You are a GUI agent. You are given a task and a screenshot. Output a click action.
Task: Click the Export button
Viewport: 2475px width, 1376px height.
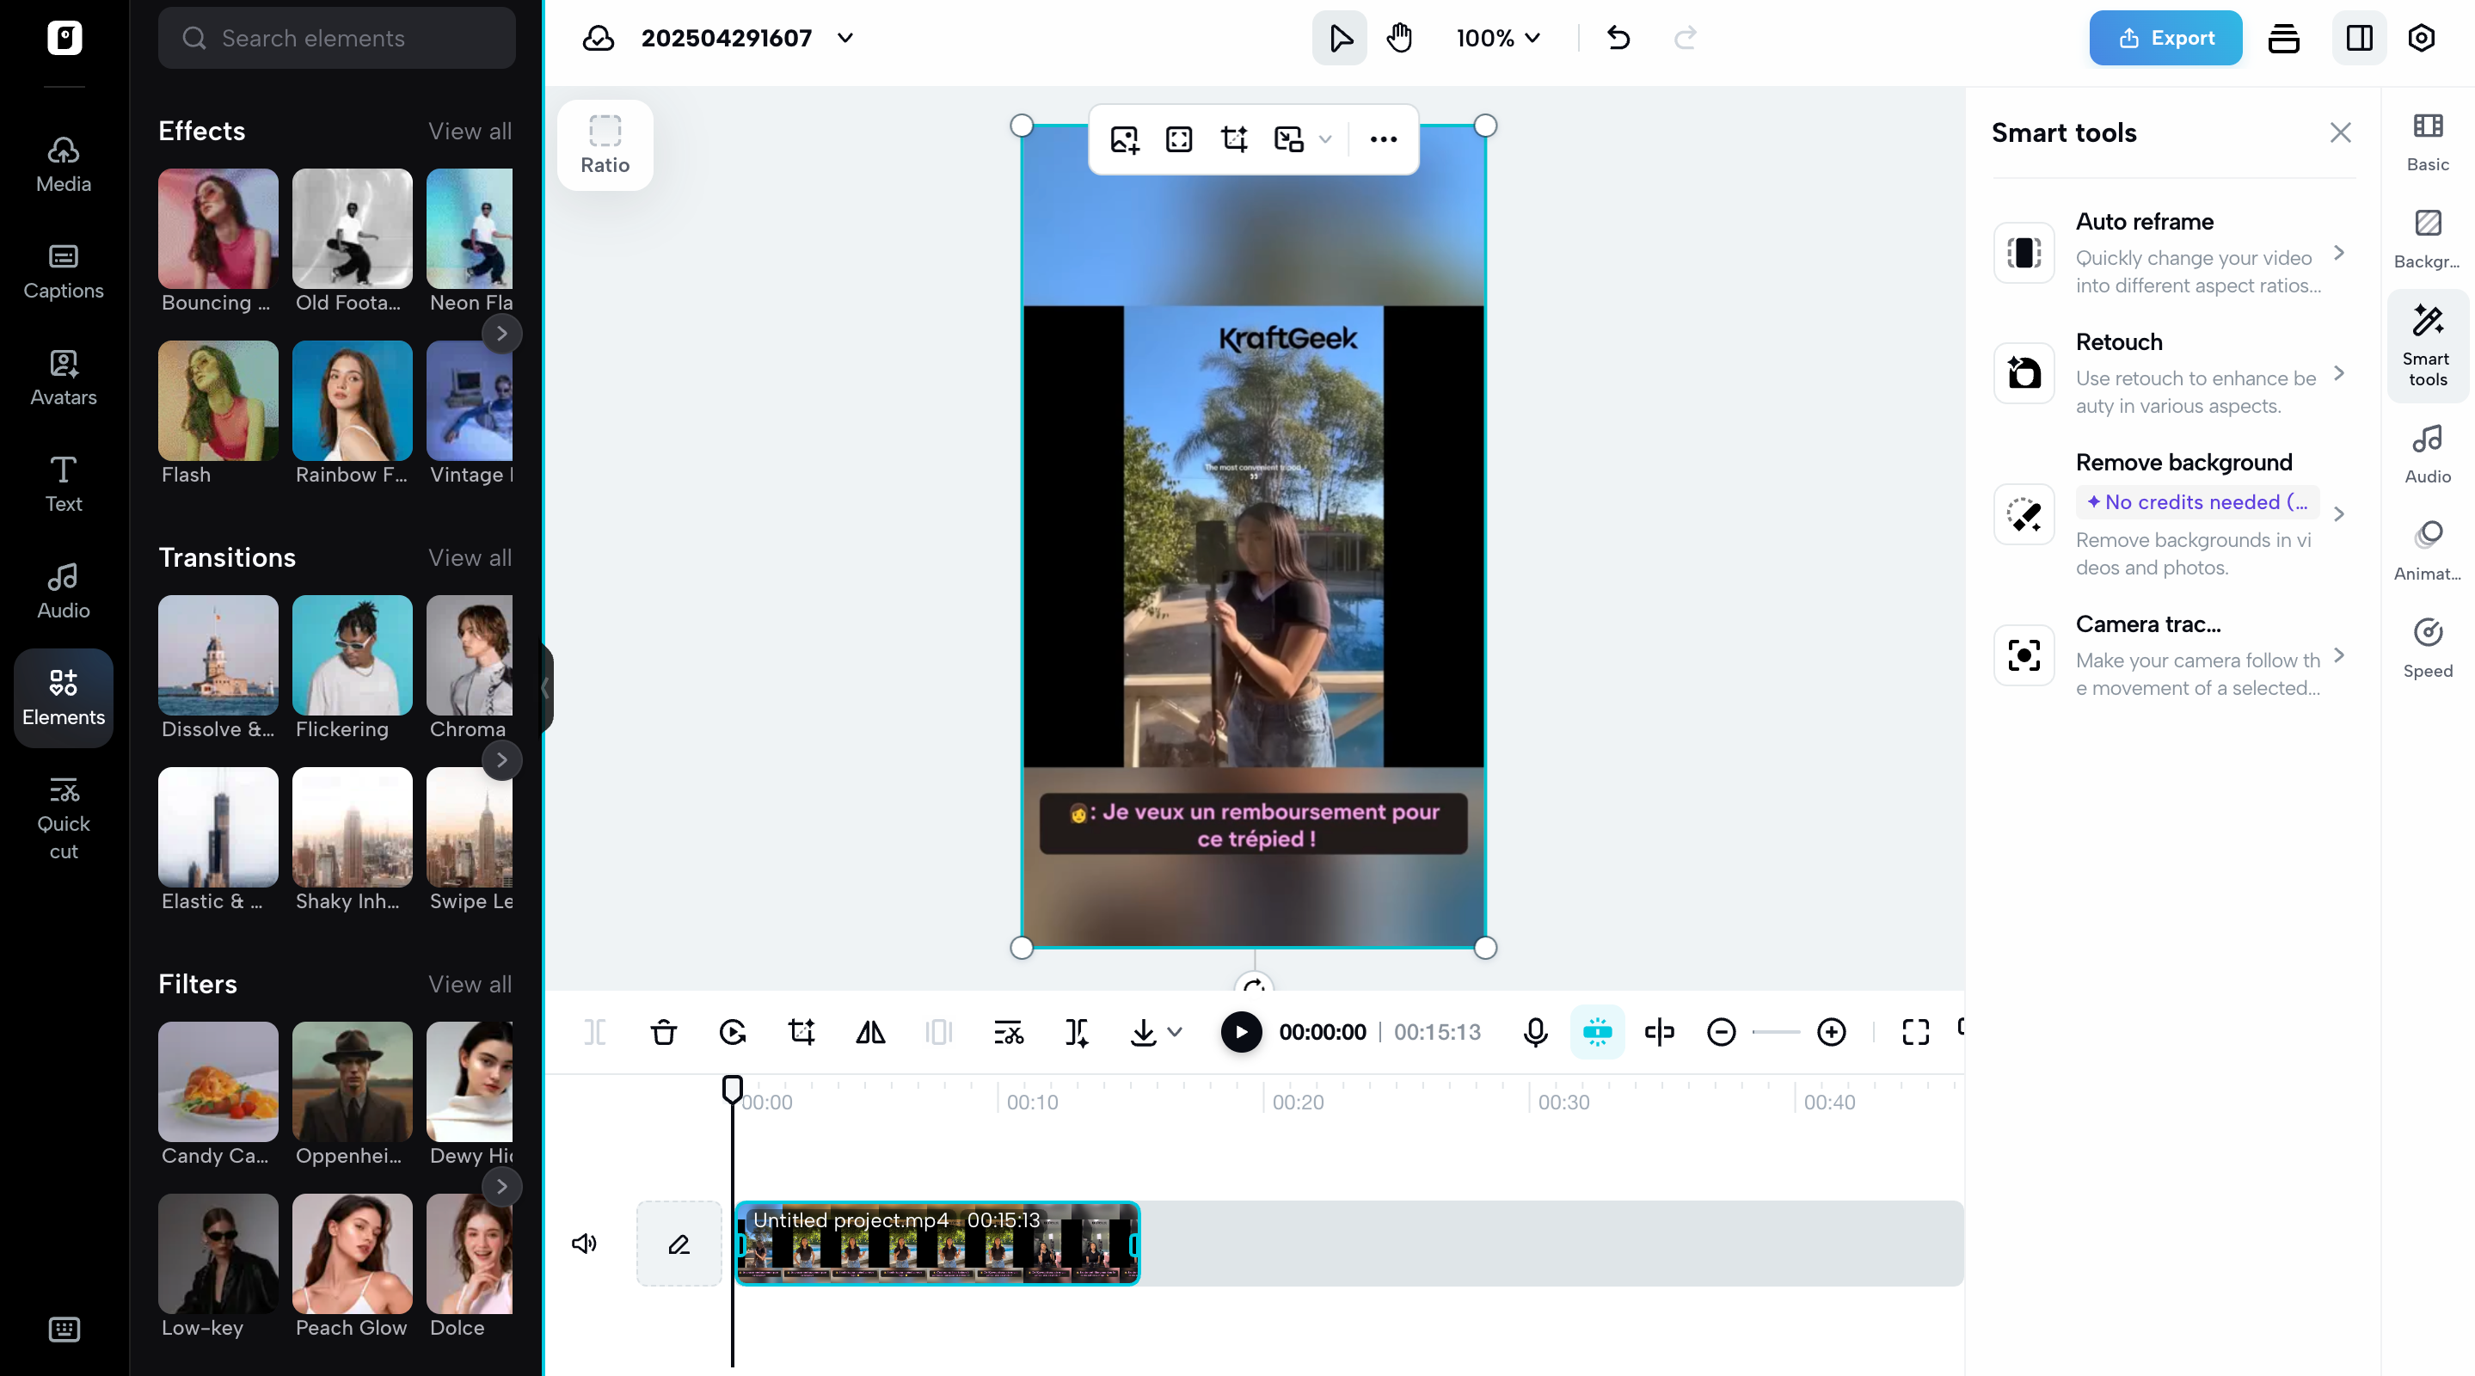tap(2165, 39)
